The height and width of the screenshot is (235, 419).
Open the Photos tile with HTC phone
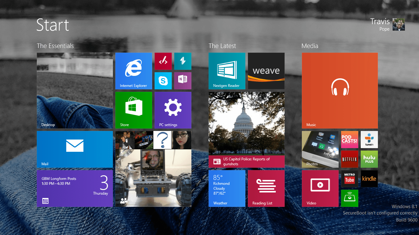coord(320,149)
